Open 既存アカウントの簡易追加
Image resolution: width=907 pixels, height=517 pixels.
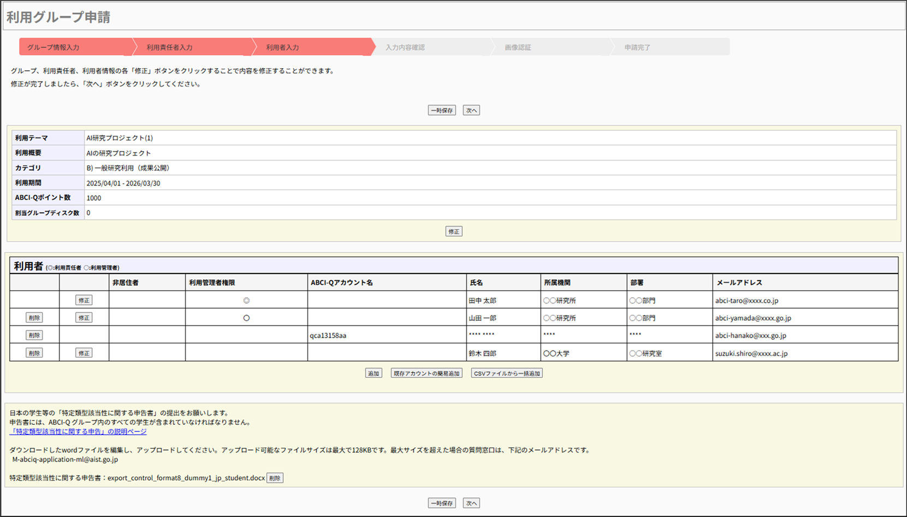coord(426,373)
